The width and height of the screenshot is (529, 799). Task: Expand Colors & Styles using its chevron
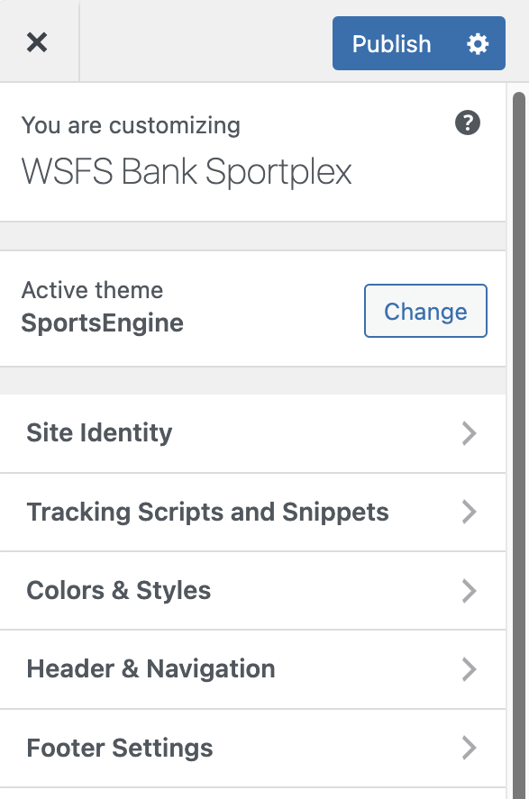point(469,591)
